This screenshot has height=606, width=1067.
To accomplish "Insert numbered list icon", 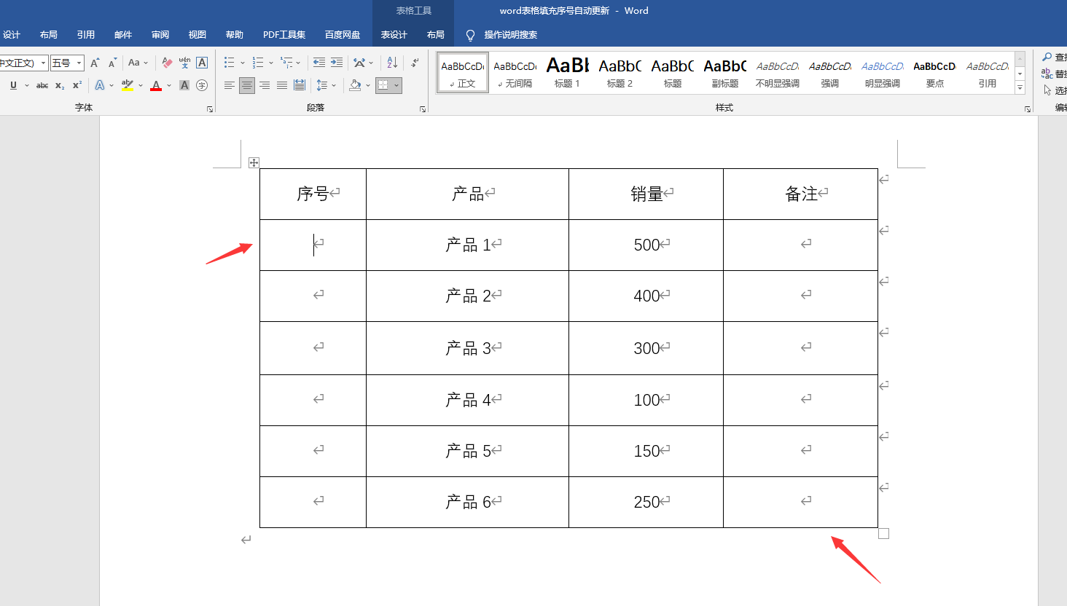I will 258,63.
